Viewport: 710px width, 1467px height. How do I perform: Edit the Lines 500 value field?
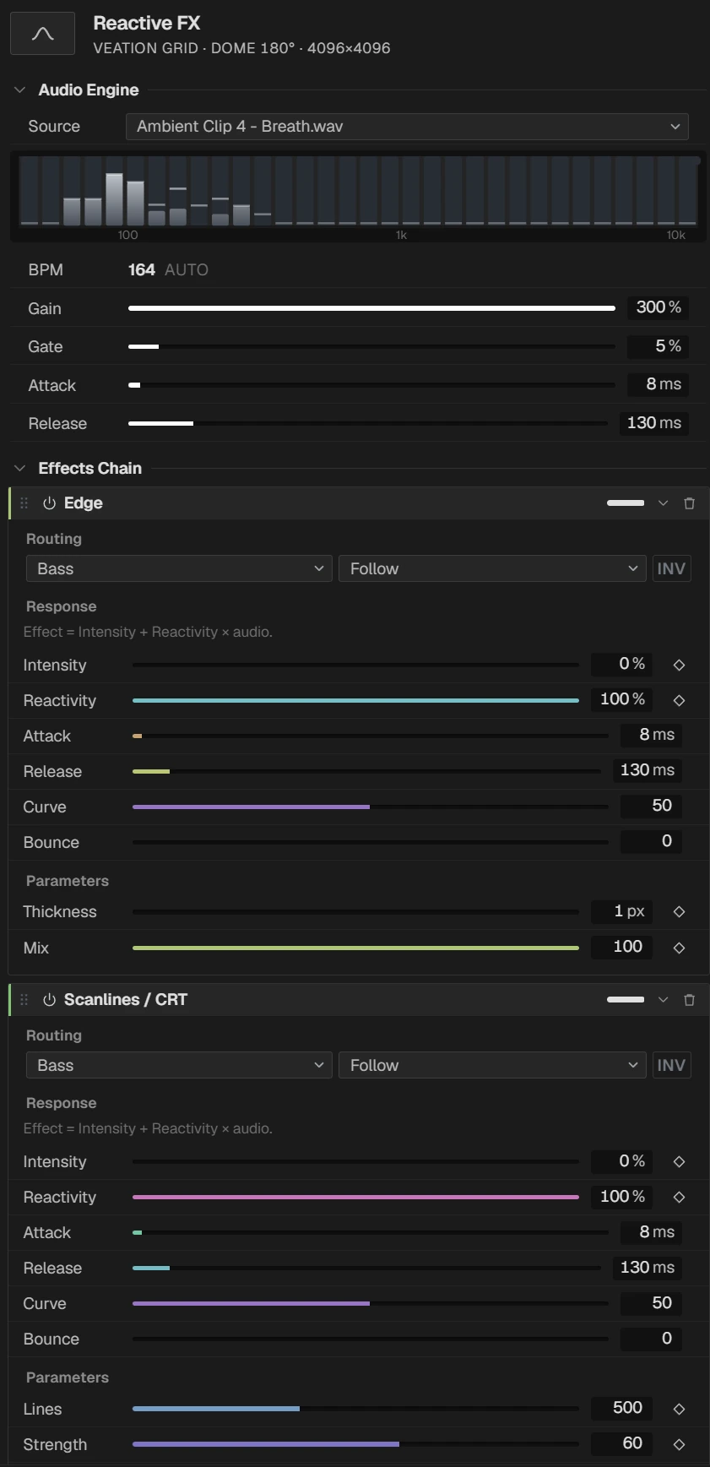pyautogui.click(x=623, y=1408)
